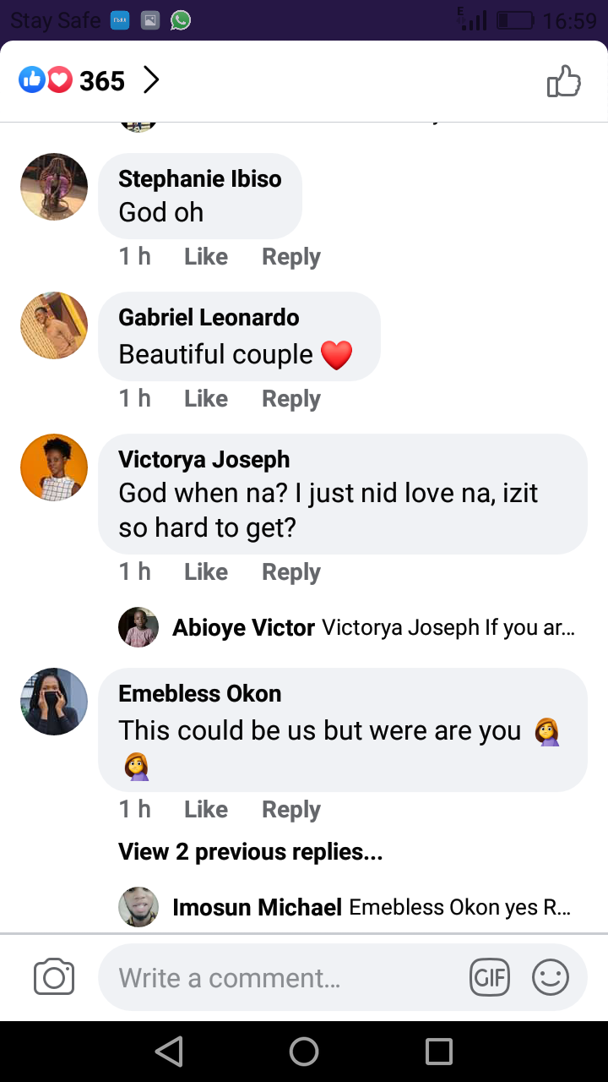Focus the Write a comment field

pyautogui.click(x=279, y=978)
